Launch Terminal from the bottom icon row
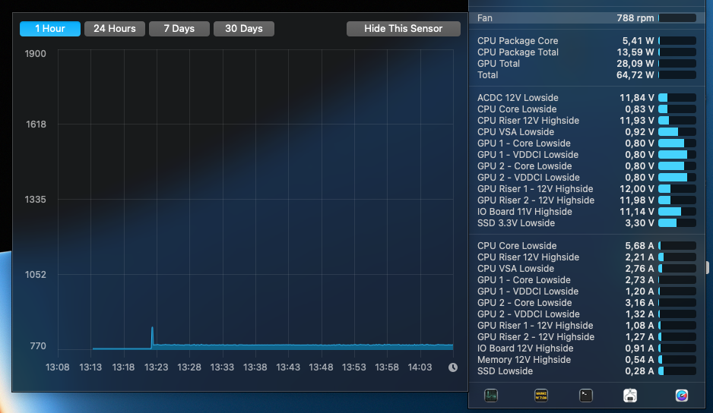 click(x=585, y=396)
